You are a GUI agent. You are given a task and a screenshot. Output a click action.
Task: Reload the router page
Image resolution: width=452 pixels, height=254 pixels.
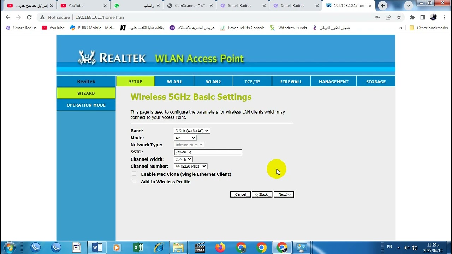tap(29, 17)
